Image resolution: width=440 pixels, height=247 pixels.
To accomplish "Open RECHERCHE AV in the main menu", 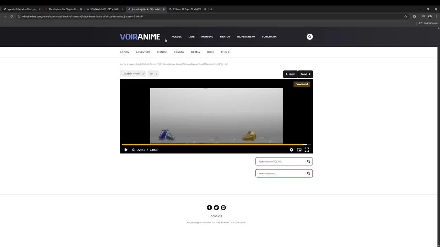I will (x=246, y=37).
